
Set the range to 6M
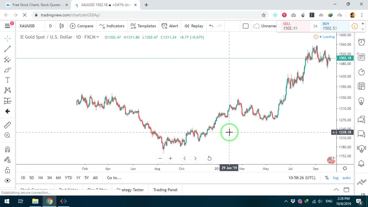tap(58, 178)
